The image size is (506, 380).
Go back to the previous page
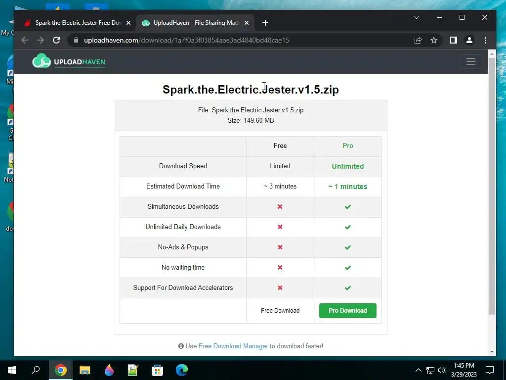tap(25, 40)
